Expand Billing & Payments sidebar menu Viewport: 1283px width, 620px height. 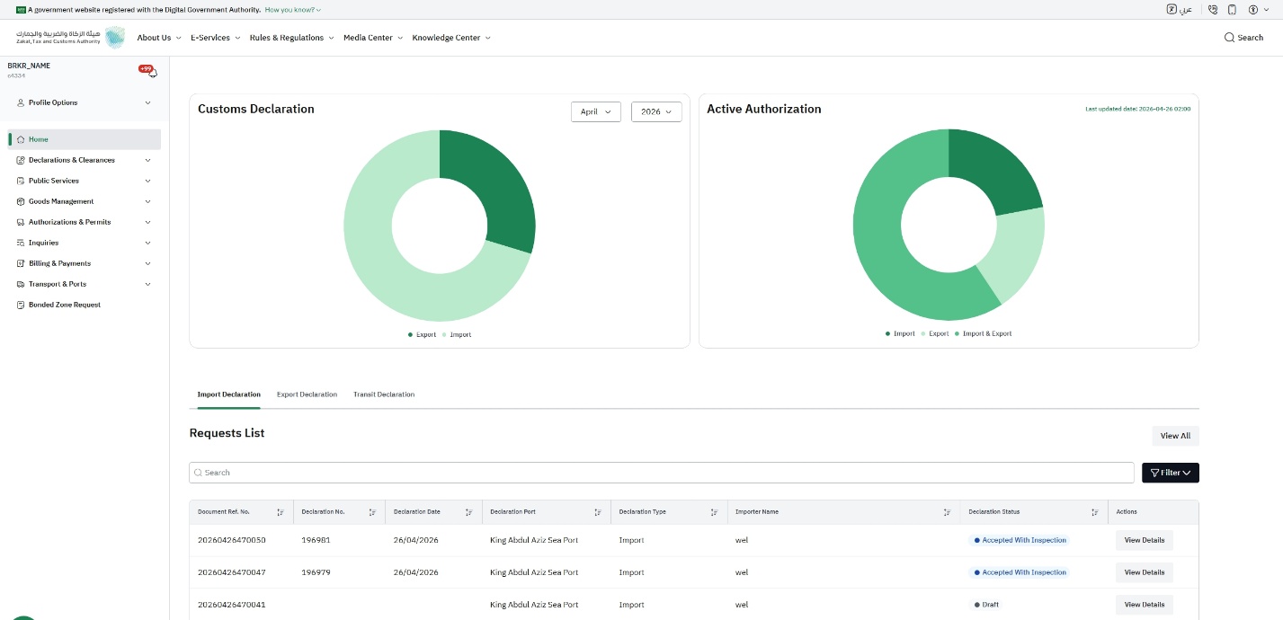85,263
